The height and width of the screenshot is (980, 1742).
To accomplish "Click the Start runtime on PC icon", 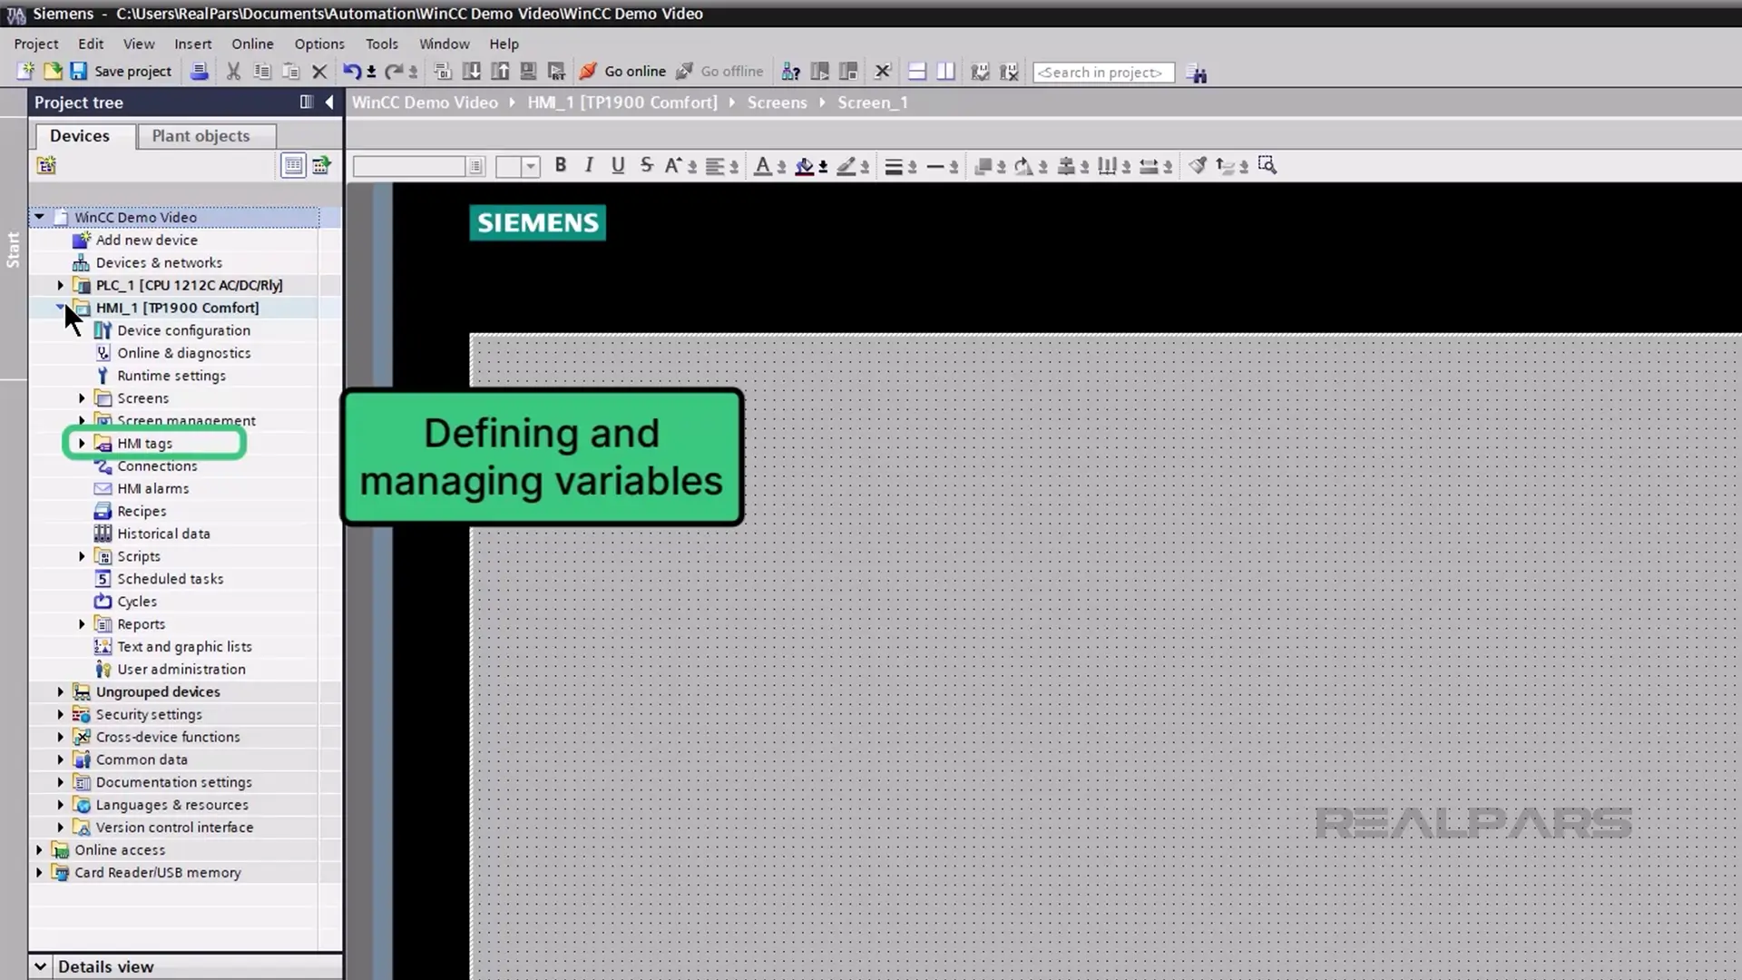I will 556,72.
